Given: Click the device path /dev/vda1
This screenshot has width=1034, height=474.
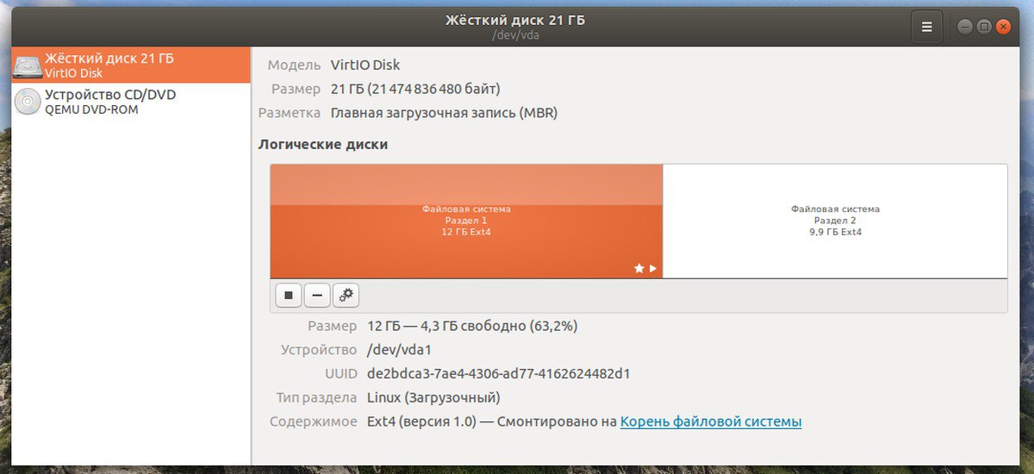Looking at the screenshot, I should [399, 350].
